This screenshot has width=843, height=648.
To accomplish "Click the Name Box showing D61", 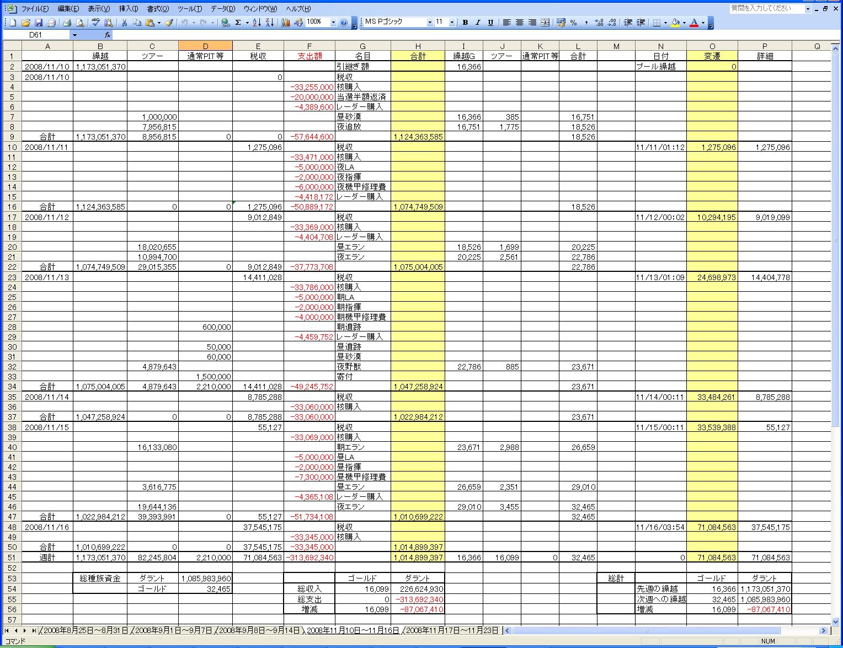I will [36, 35].
